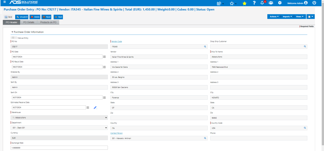Open the grid layout dropdown button
Screen dimensions: 324x151
(311, 16)
